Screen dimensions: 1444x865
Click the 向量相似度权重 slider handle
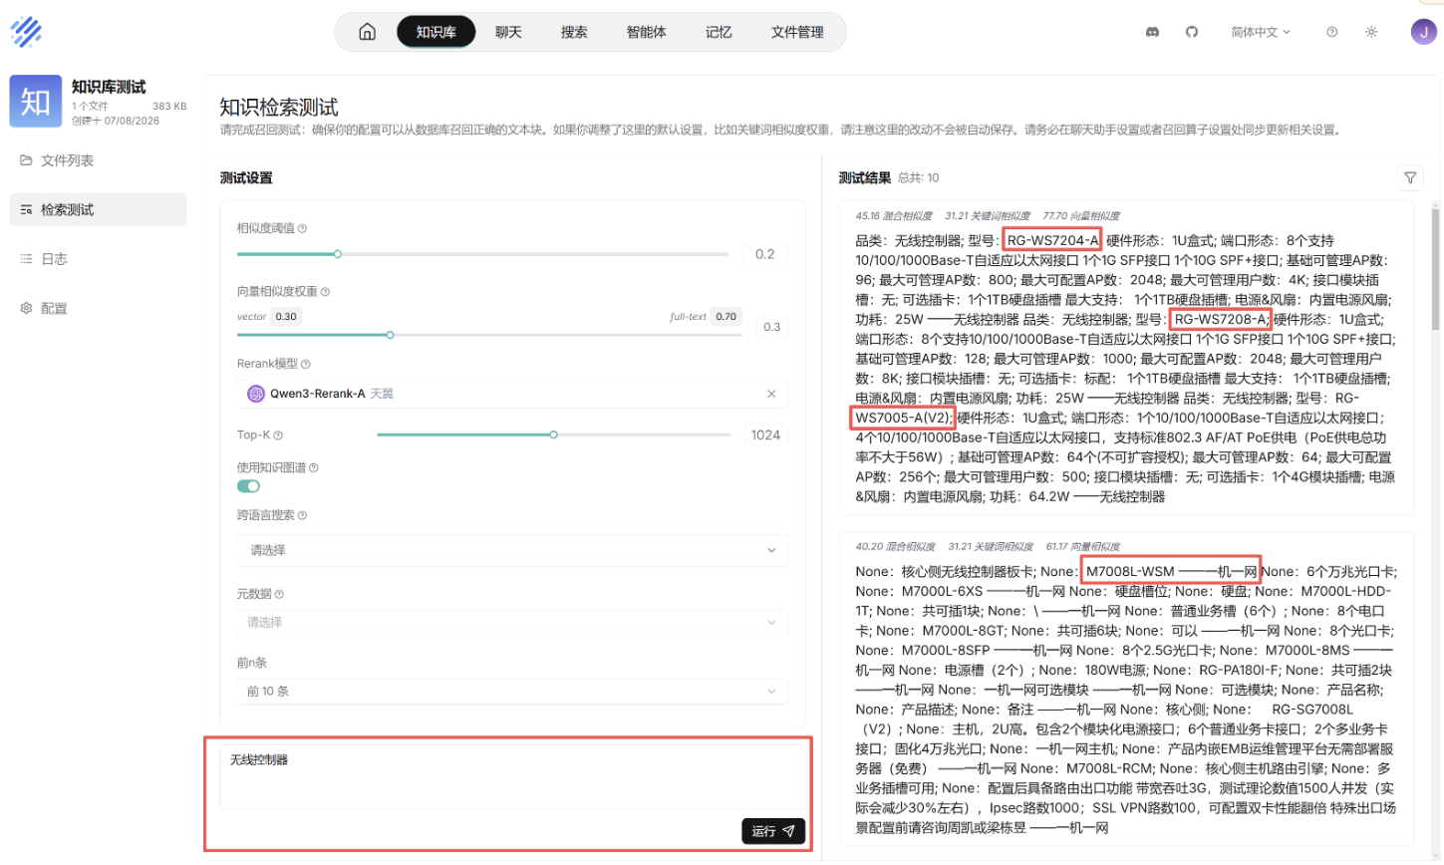pyautogui.click(x=390, y=335)
